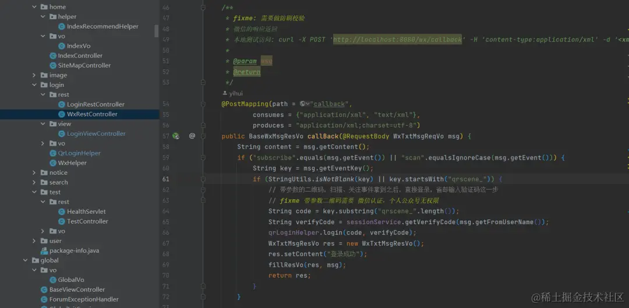Click the TestController class icon
This screenshot has width=629, height=308.
coord(61,221)
